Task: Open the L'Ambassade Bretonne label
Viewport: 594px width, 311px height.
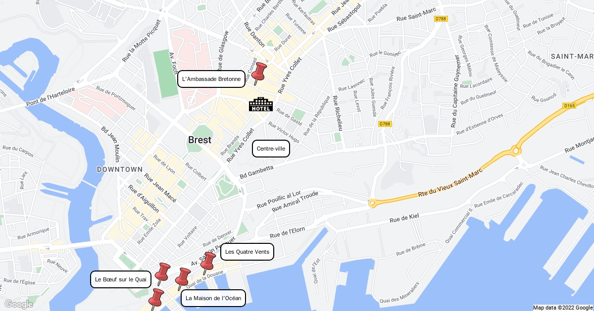Action: pyautogui.click(x=211, y=79)
